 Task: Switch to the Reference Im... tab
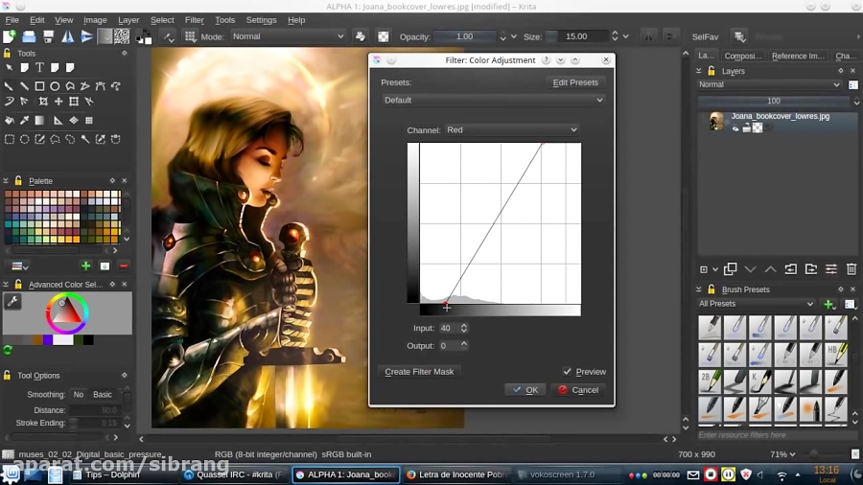(798, 56)
